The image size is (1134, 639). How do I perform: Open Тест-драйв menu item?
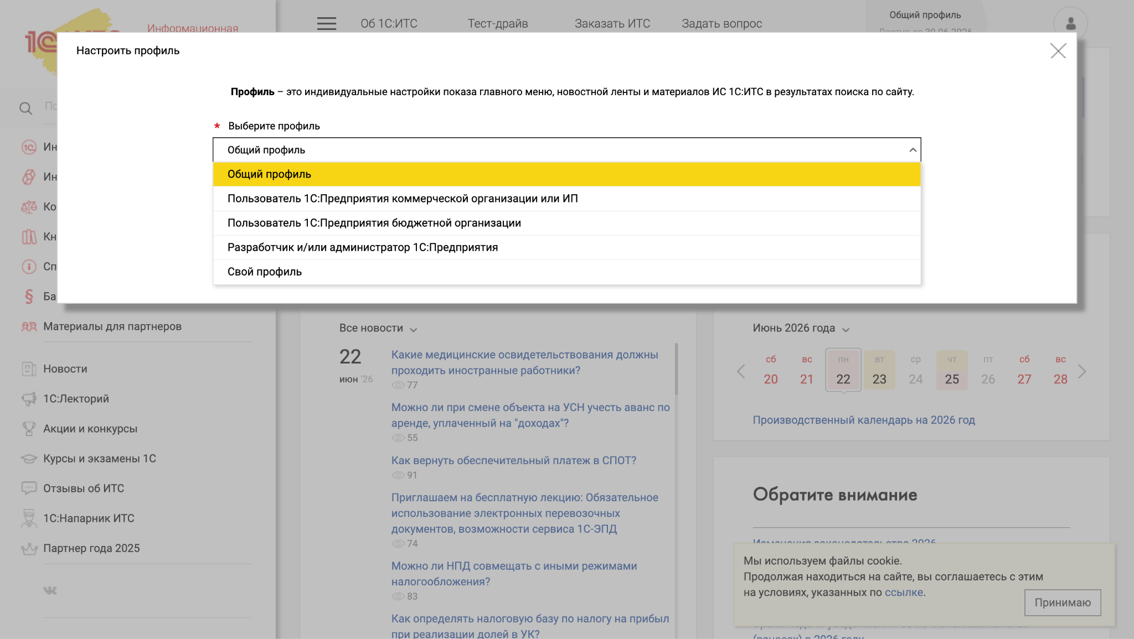pyautogui.click(x=498, y=23)
